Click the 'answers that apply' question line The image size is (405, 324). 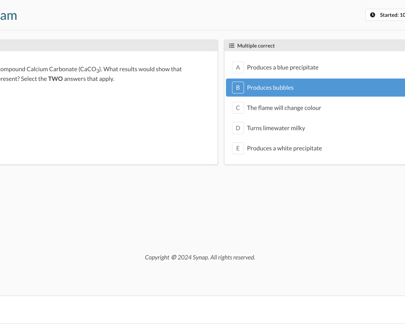(x=89, y=79)
